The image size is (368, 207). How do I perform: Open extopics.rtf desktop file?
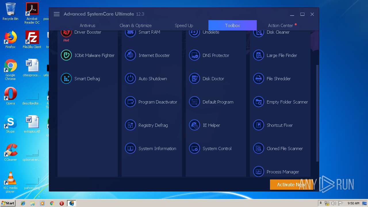32,124
